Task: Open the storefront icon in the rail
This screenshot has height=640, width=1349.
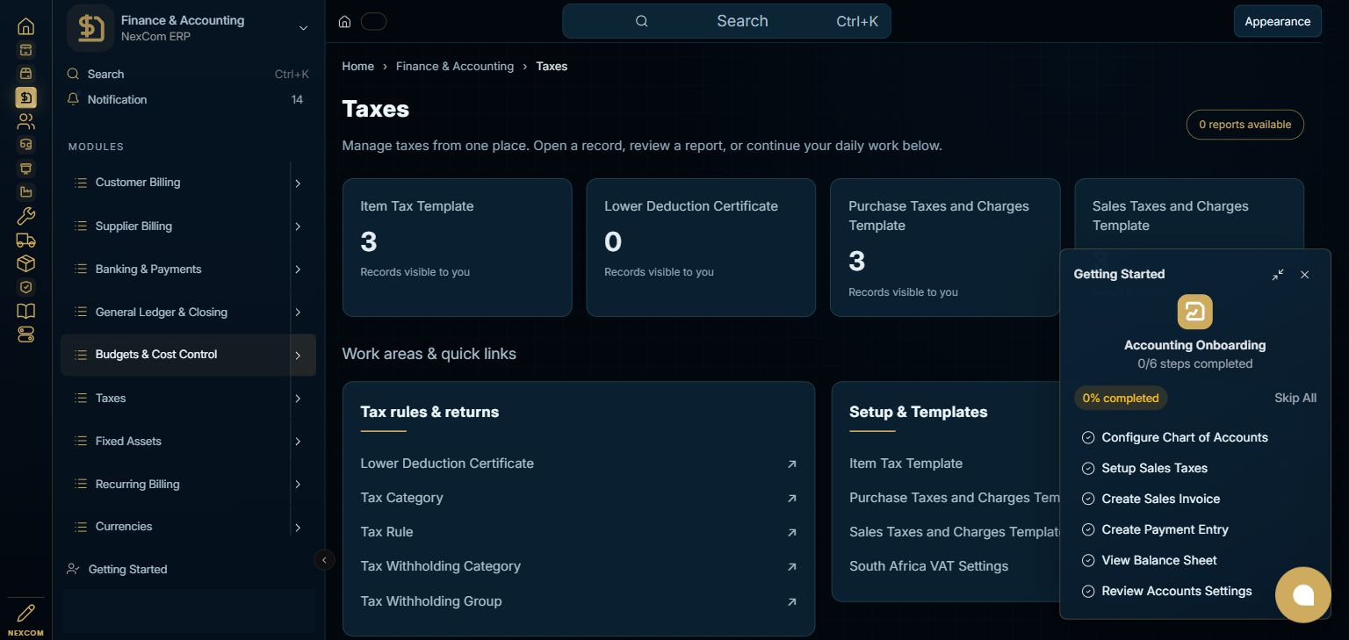Action: tap(25, 74)
